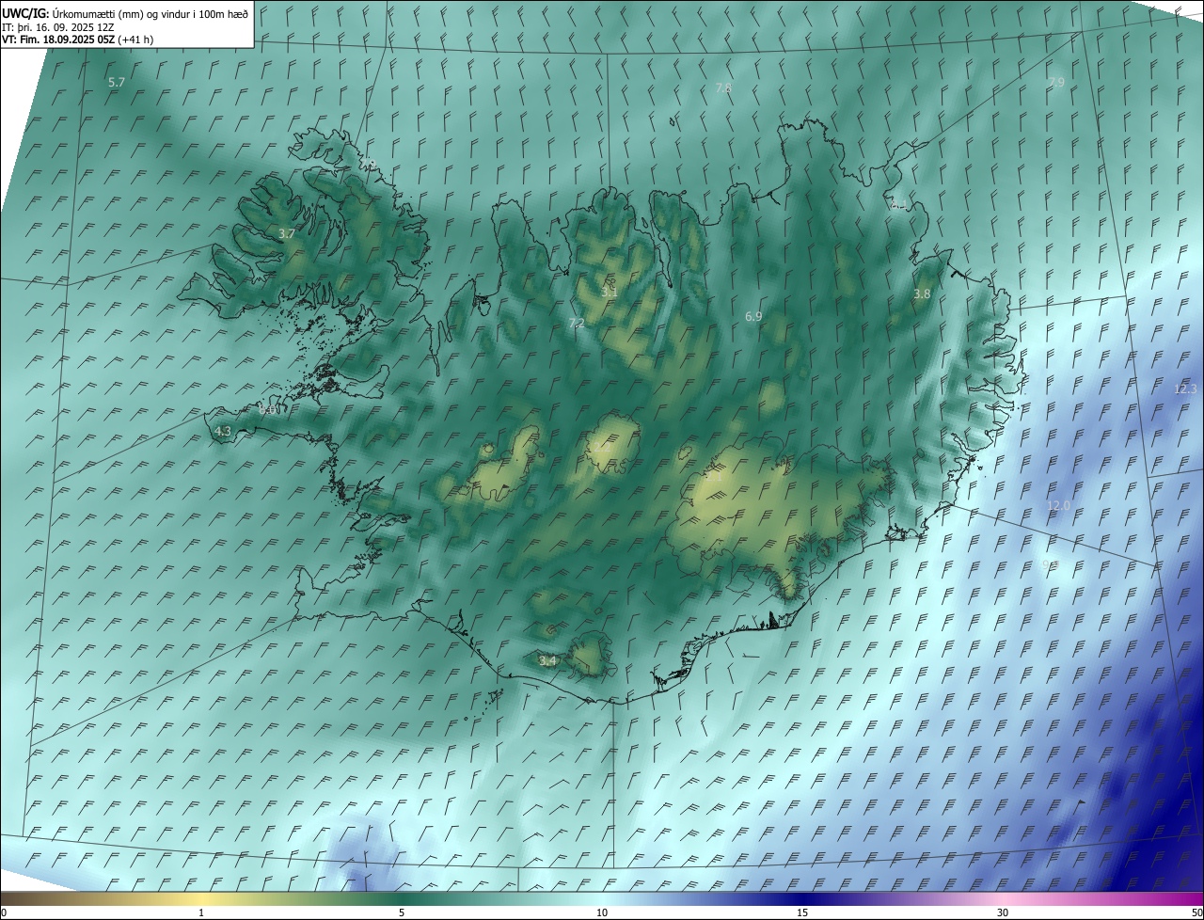Click the "IT: þri. 16. 09. 2025 12Z" line
This screenshot has width=1204, height=920.
pos(58,27)
